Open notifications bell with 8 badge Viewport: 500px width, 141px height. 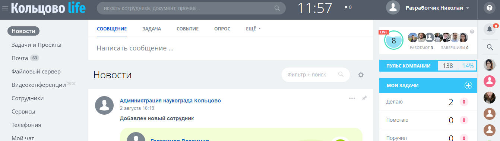point(490,29)
